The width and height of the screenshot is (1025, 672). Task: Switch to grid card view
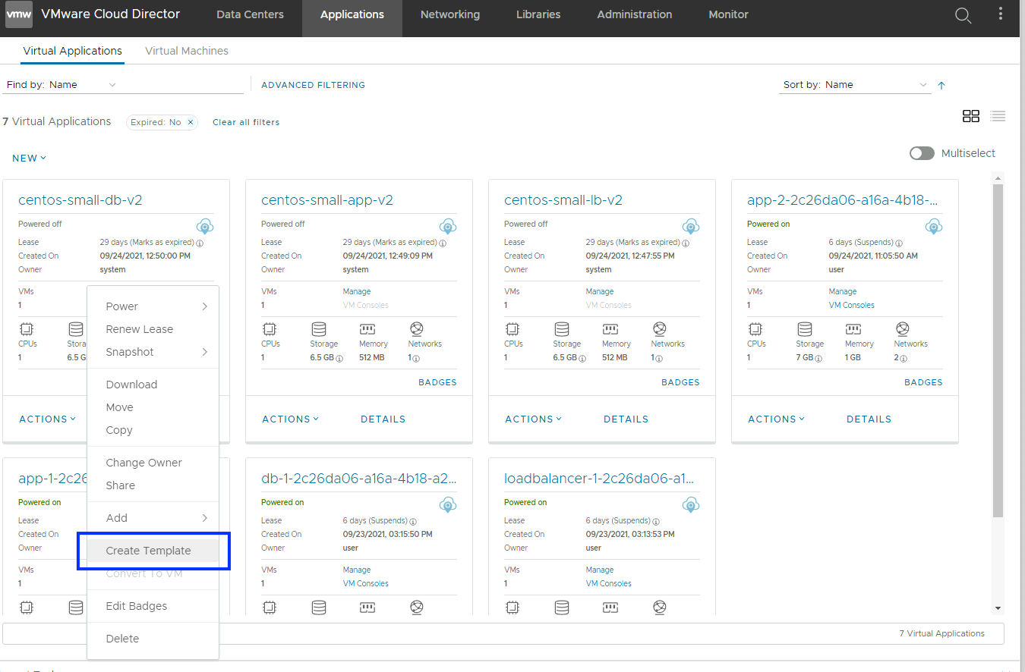970,116
